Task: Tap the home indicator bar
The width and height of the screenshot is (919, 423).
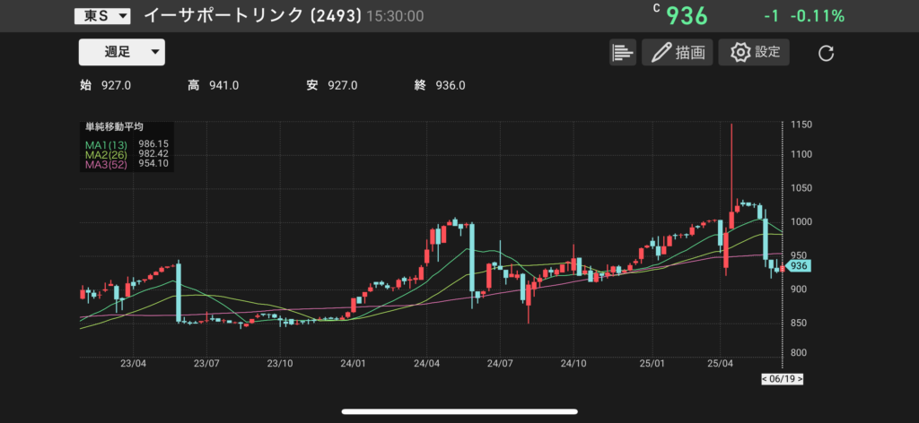Action: (459, 411)
